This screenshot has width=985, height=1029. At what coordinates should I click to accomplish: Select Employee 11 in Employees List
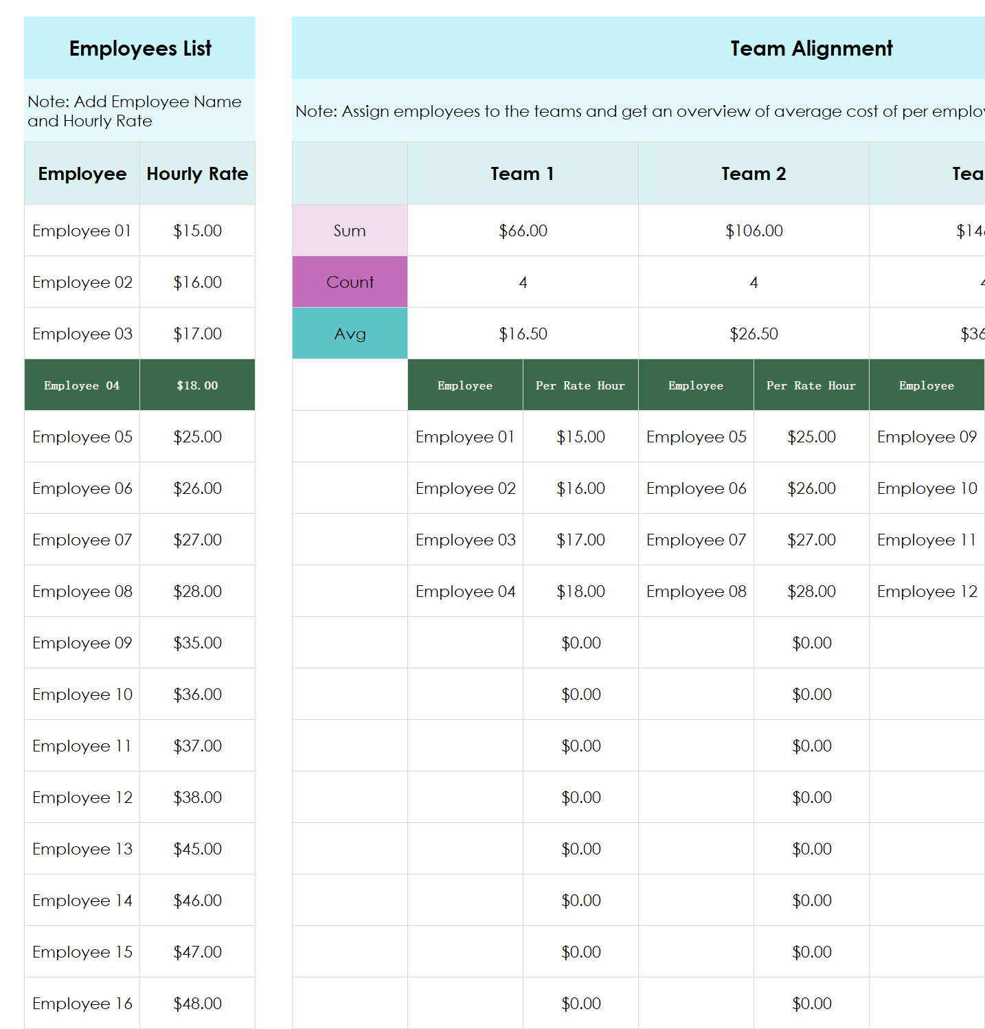pos(82,745)
